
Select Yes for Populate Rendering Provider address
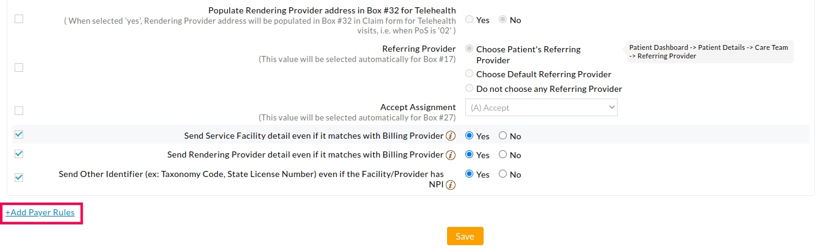[470, 19]
